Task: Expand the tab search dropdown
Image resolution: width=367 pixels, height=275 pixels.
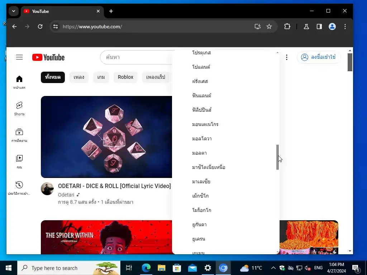Action: 14,11
